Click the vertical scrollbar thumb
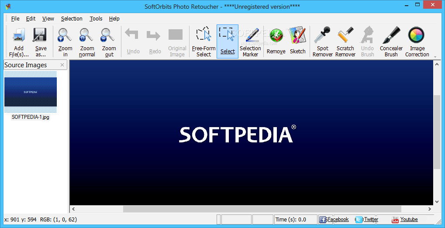Image resolution: width=445 pixels, height=228 pixels. click(437, 132)
